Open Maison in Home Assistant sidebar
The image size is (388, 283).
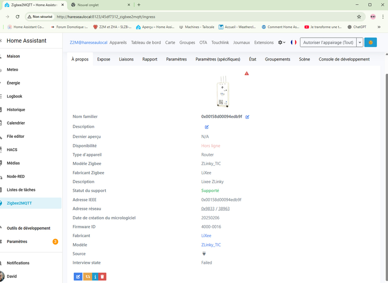pyautogui.click(x=31, y=56)
